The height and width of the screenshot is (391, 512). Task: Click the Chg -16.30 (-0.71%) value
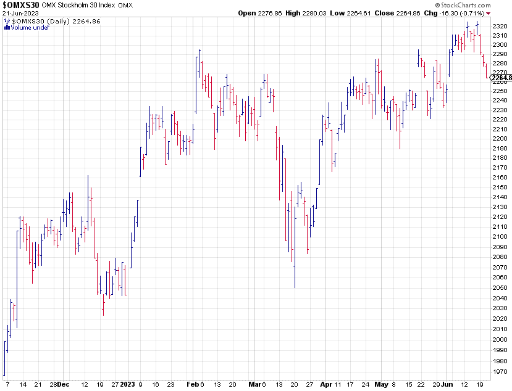(x=454, y=13)
